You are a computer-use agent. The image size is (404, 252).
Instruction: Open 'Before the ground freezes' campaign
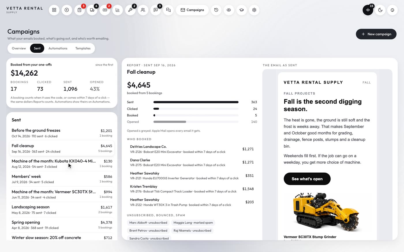pyautogui.click(x=62, y=133)
